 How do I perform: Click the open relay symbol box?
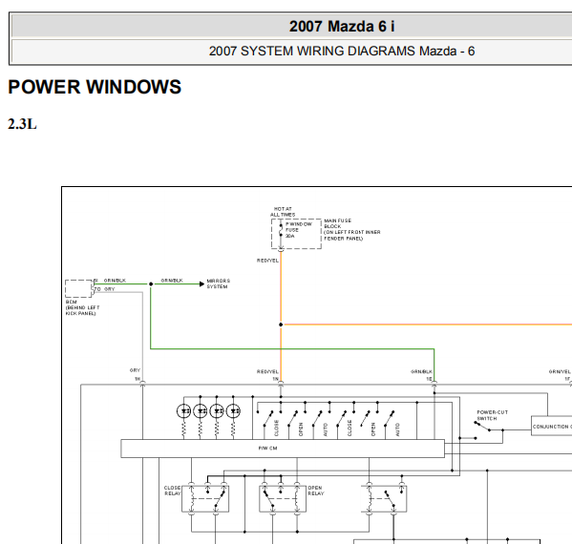tap(283, 498)
